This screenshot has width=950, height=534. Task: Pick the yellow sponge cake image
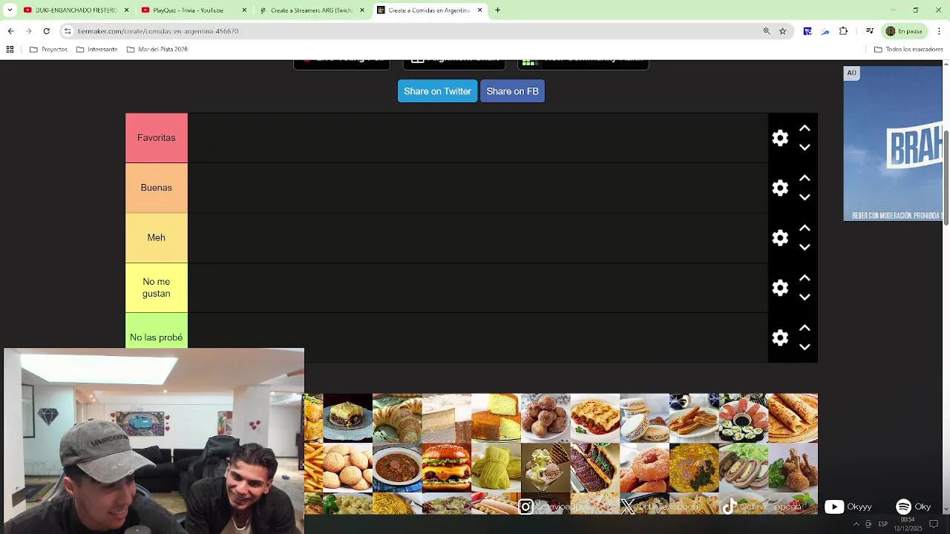tap(496, 418)
